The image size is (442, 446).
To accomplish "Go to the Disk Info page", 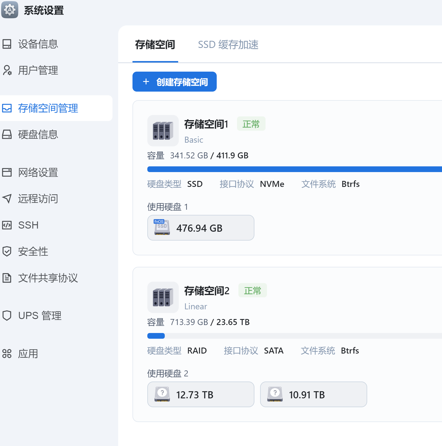I will click(38, 134).
